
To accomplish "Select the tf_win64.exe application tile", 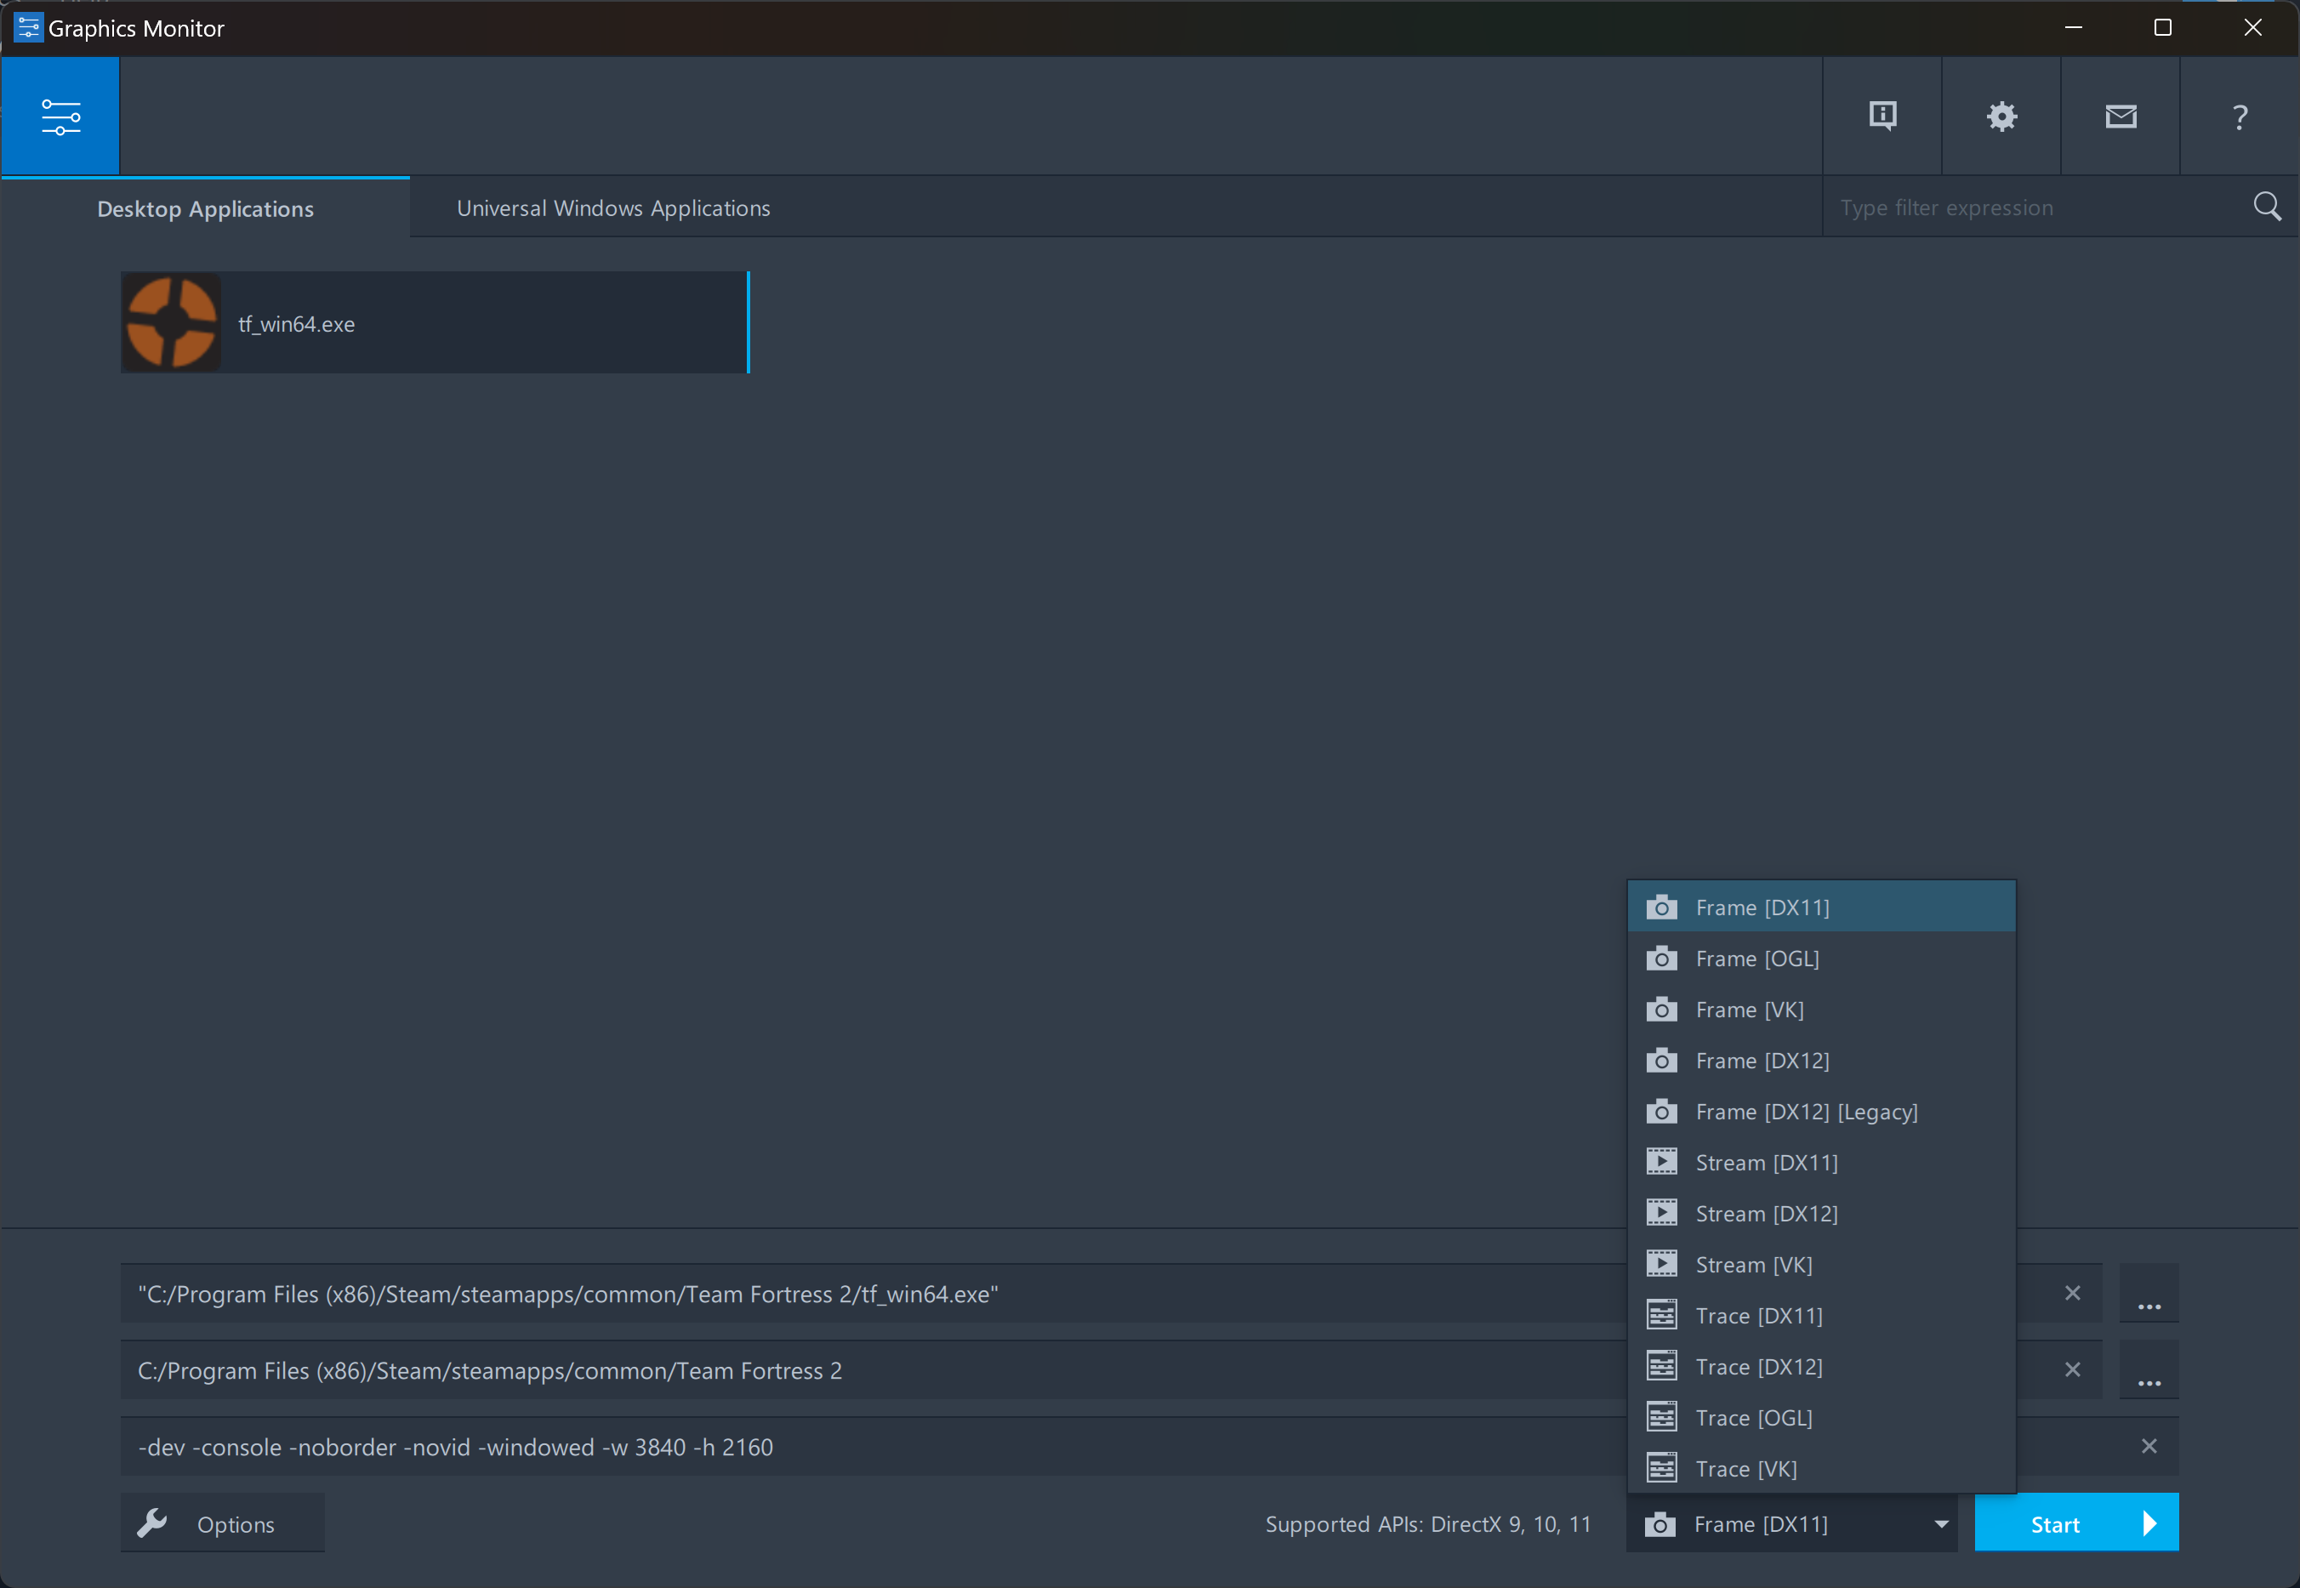I will [435, 323].
